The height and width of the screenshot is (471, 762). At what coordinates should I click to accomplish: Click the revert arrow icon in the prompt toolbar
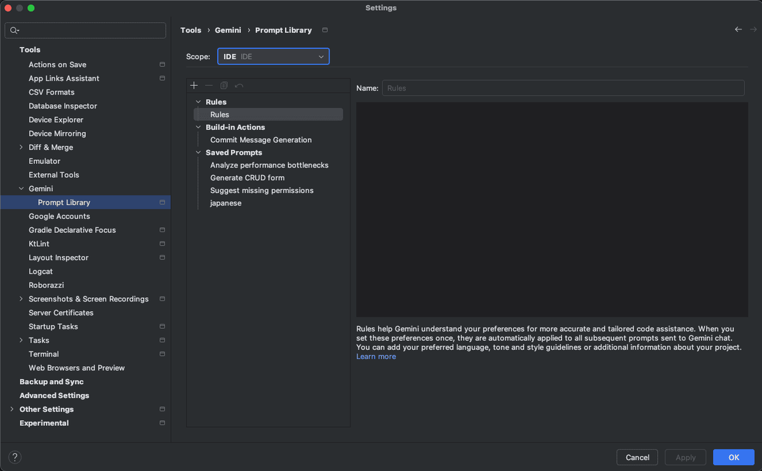click(239, 86)
